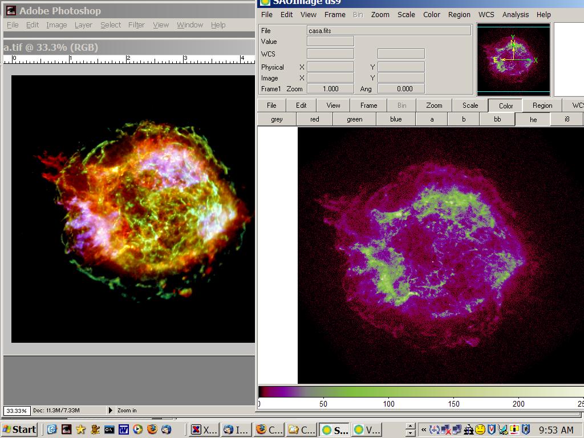
Task: Open ds9 Color menu in menu bar
Action: (x=432, y=14)
